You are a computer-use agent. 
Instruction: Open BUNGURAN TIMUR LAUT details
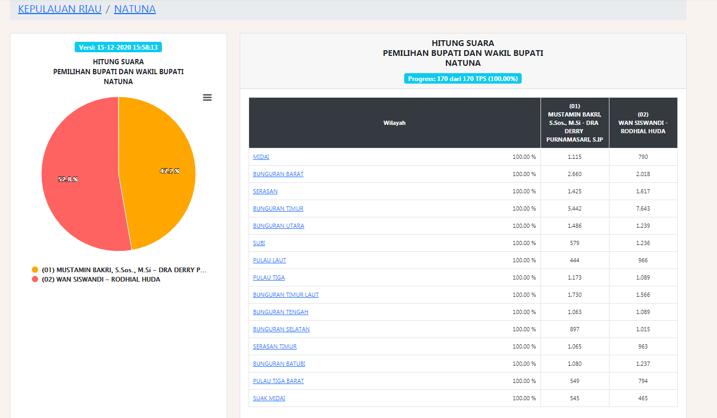tap(286, 295)
